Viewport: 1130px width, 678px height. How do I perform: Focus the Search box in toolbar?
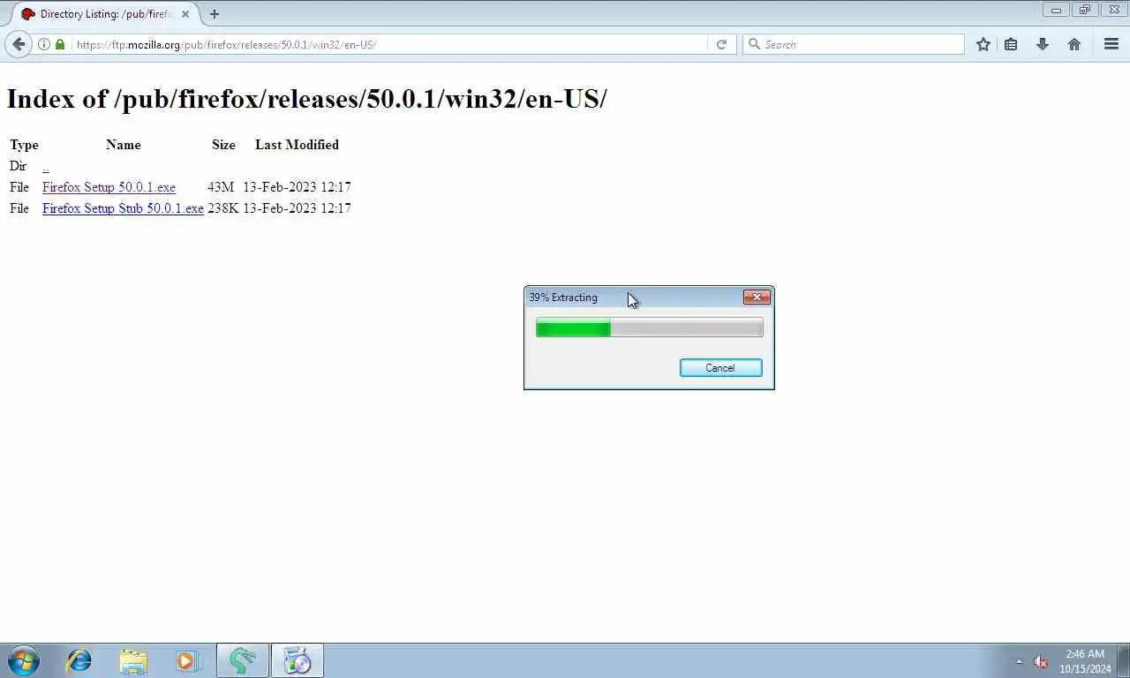pos(853,44)
